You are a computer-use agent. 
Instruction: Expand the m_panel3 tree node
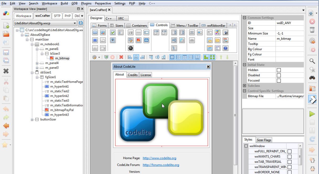click(37, 68)
